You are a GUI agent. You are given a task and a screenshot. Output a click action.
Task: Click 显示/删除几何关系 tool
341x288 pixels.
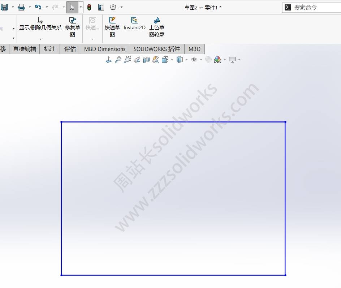pos(40,24)
